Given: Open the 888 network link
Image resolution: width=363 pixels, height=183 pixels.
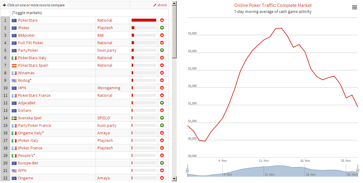Looking at the screenshot, I should pos(100,35).
